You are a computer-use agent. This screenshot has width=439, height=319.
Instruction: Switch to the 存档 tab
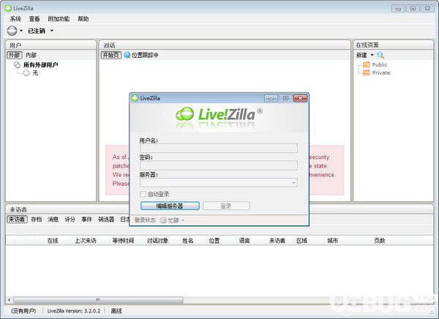(x=37, y=219)
